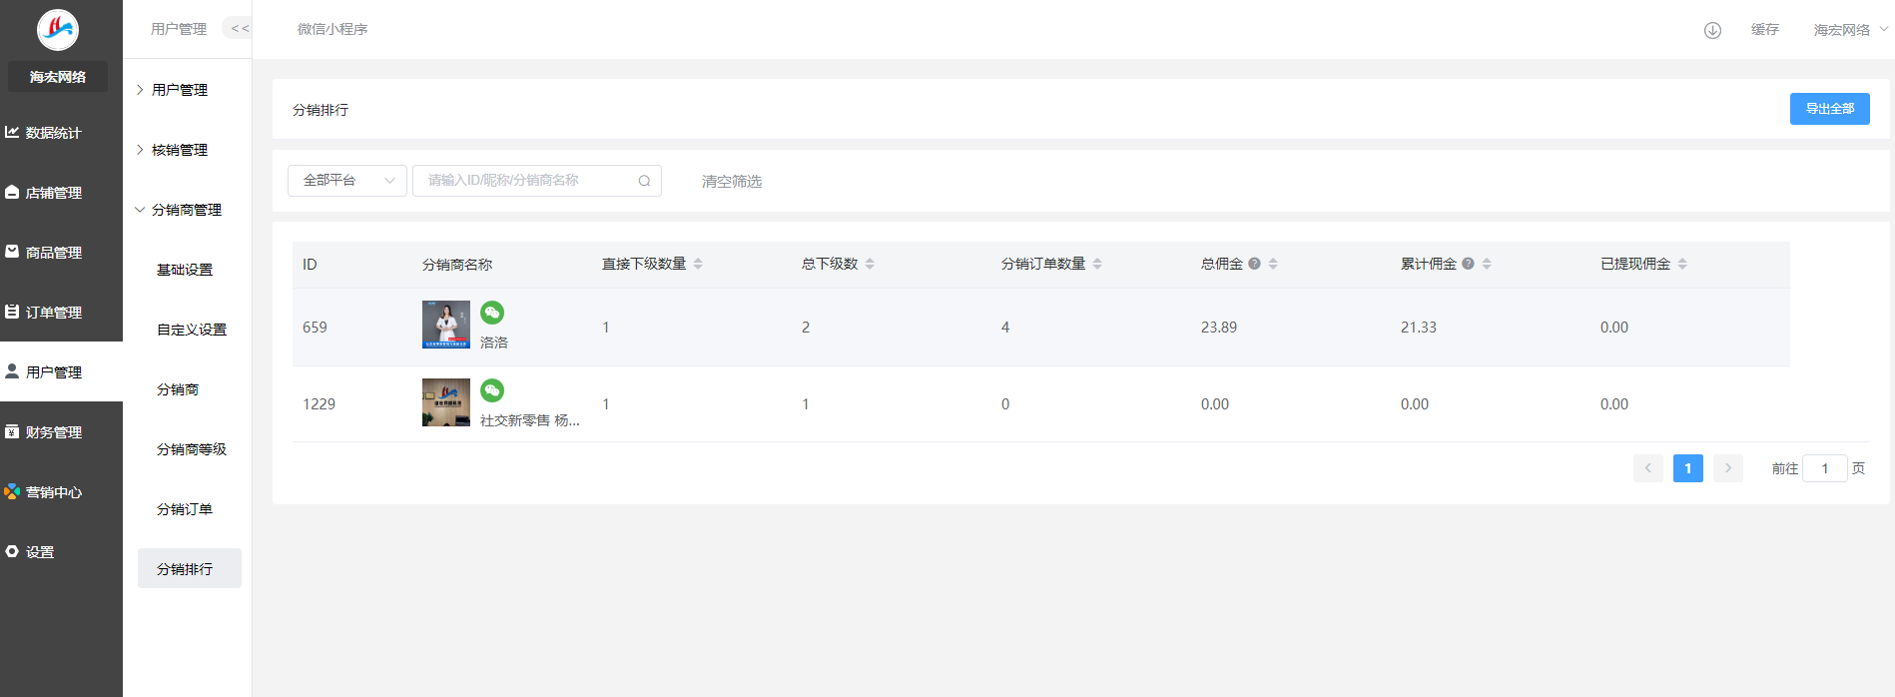Click the 23.89 total commission value

click(1219, 328)
